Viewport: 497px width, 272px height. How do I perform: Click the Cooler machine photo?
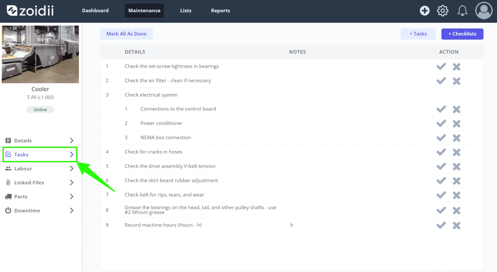click(40, 54)
